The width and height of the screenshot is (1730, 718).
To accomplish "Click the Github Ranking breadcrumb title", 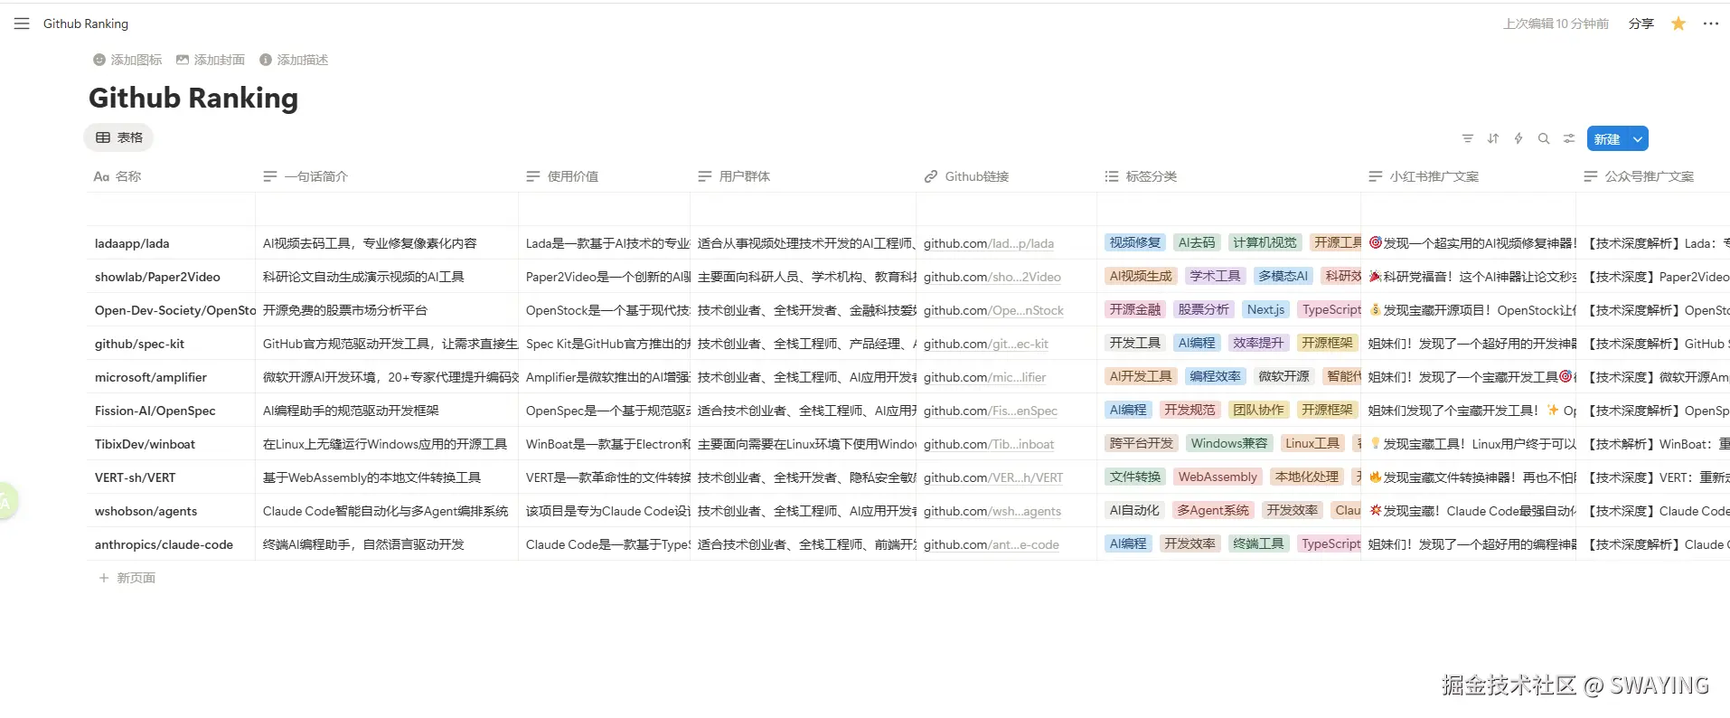I will tap(86, 24).
